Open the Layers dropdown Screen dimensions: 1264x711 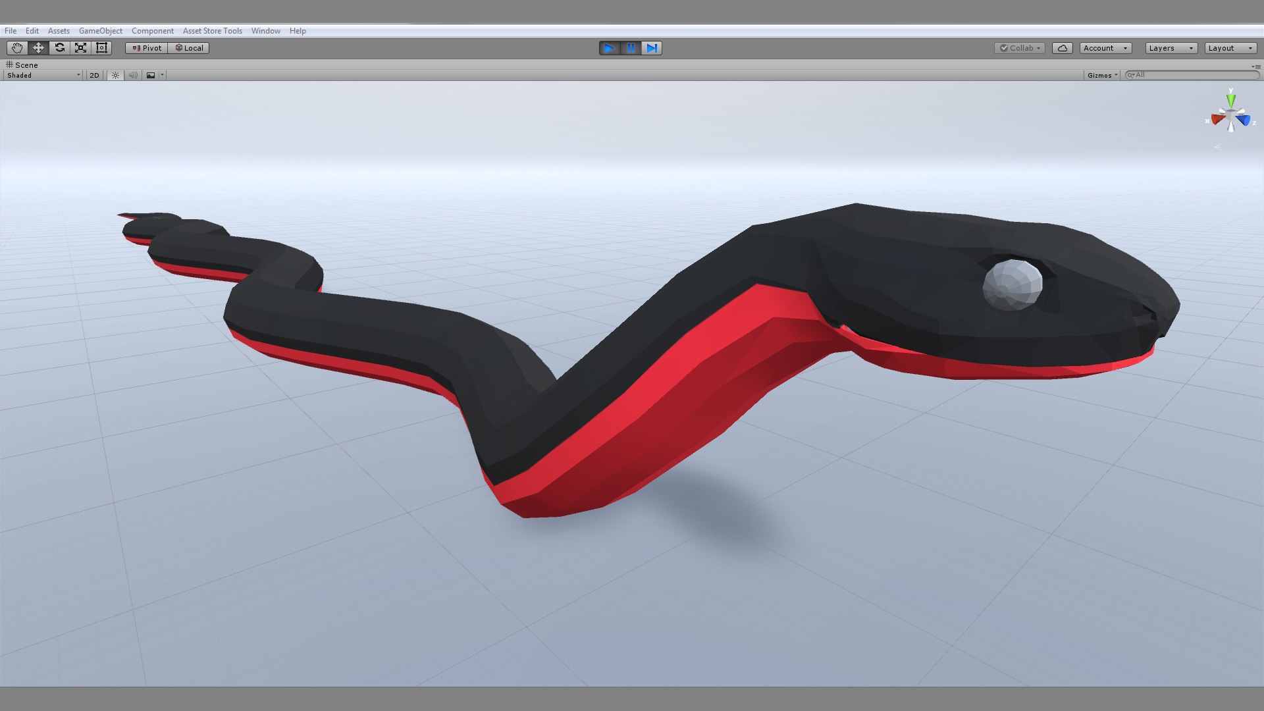click(1171, 48)
